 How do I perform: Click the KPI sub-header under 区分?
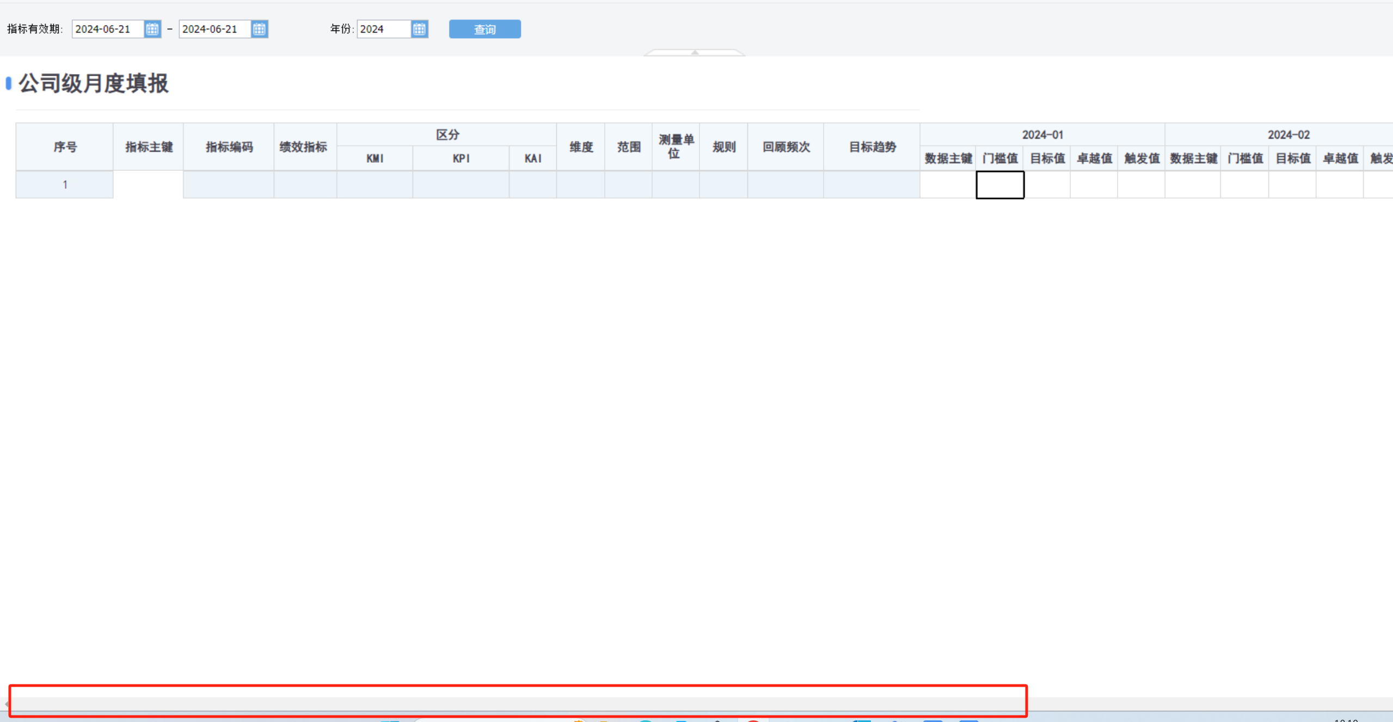[x=461, y=158]
